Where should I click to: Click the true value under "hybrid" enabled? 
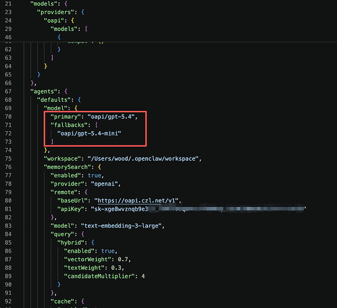108,251
